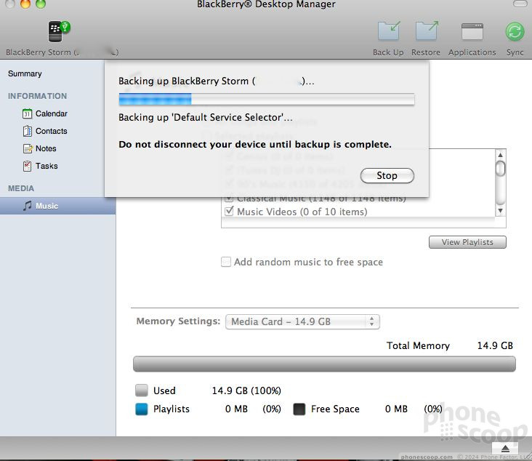
Task: Select Contacts in the sidebar
Action: point(51,131)
